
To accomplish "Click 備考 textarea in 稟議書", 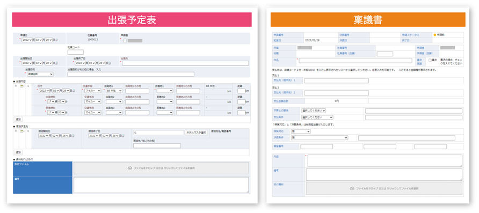I will coord(384,174).
